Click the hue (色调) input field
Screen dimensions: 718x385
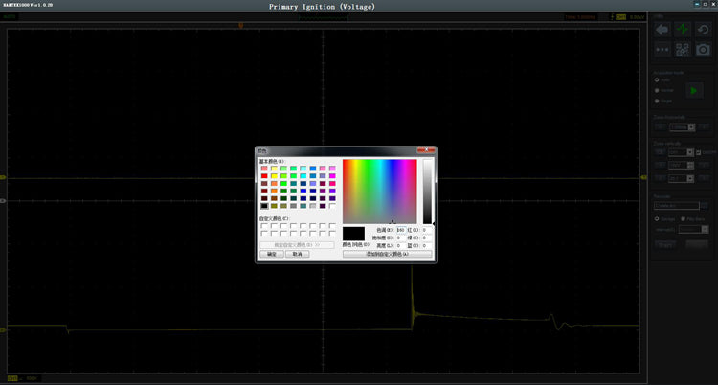click(401, 230)
